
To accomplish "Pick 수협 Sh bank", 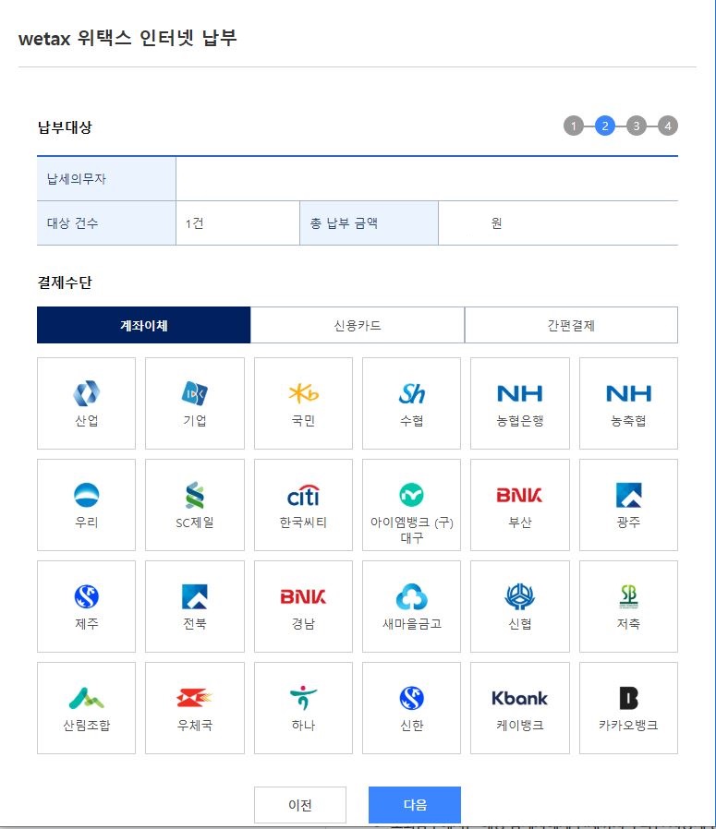I will (x=412, y=403).
